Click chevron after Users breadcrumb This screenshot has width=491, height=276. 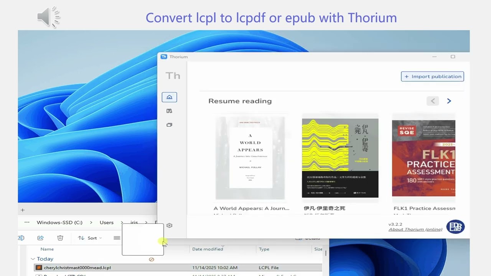(122, 222)
